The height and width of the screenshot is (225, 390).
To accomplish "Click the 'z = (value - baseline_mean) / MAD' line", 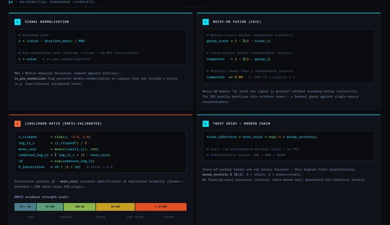I will [x=51, y=41].
